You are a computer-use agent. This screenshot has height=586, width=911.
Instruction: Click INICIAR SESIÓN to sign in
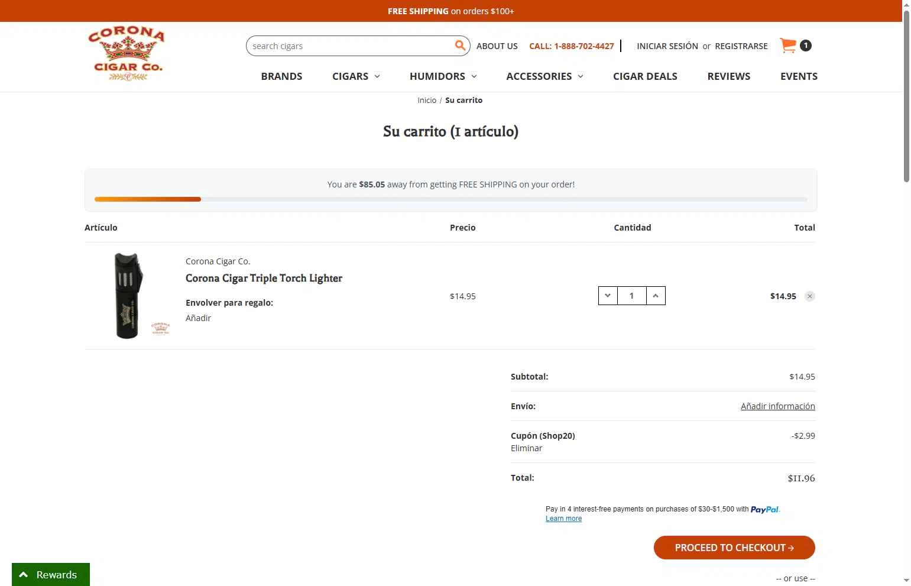tap(667, 46)
